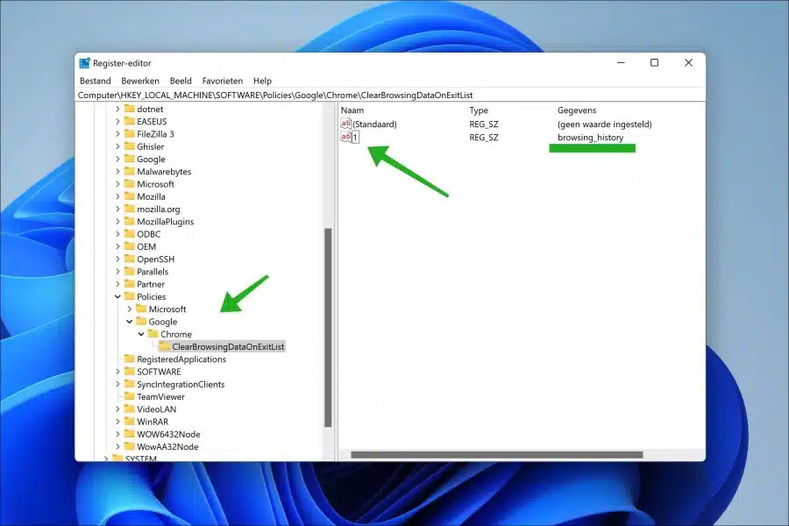Select the OEM folder icon

click(x=130, y=246)
